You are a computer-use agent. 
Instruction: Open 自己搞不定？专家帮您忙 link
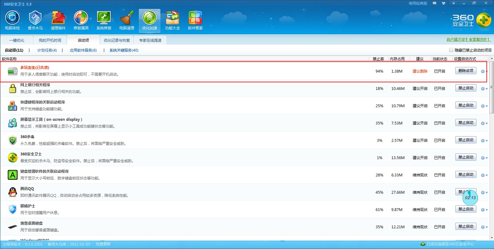coord(469,40)
